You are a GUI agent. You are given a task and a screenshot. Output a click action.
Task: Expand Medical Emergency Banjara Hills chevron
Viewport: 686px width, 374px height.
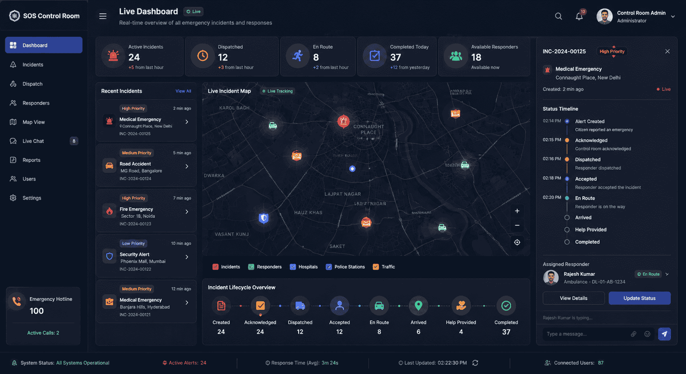[x=187, y=303]
